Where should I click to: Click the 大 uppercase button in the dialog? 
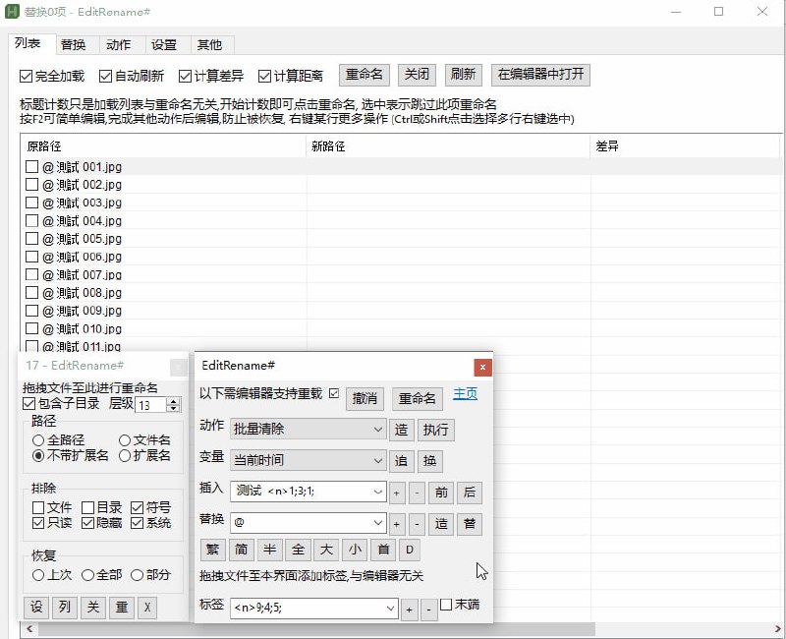pyautogui.click(x=325, y=551)
